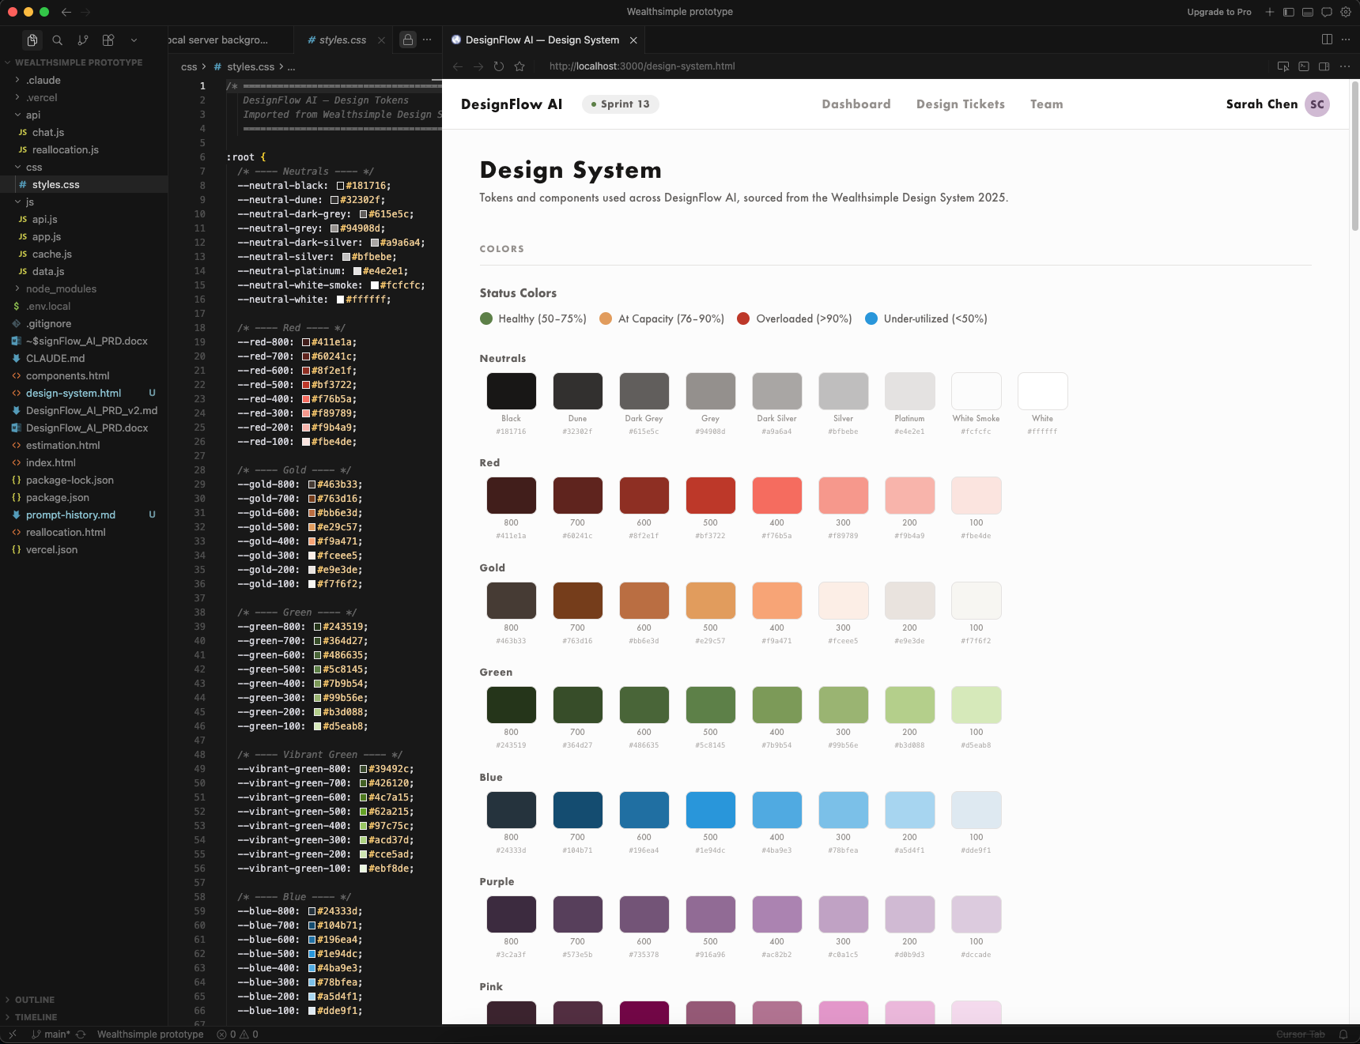
Task: Open the Dashboard link
Action: (856, 104)
